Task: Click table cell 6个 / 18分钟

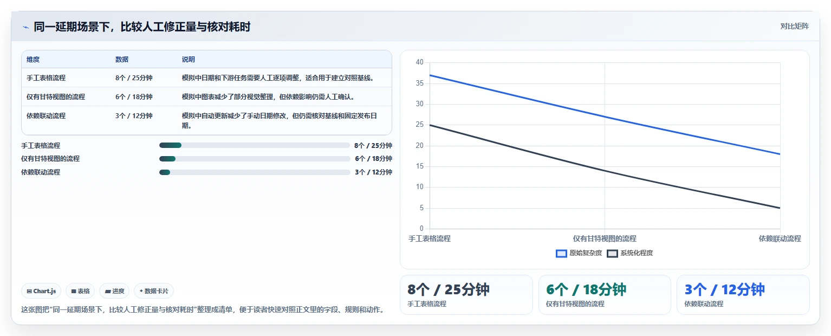Action: click(134, 97)
